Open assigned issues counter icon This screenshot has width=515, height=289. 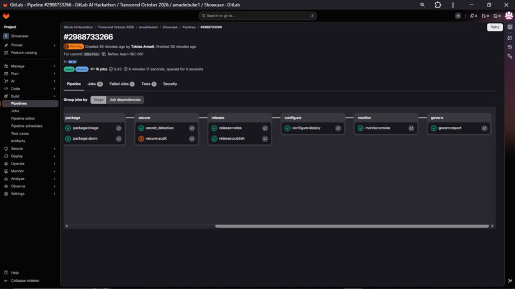pos(473,16)
